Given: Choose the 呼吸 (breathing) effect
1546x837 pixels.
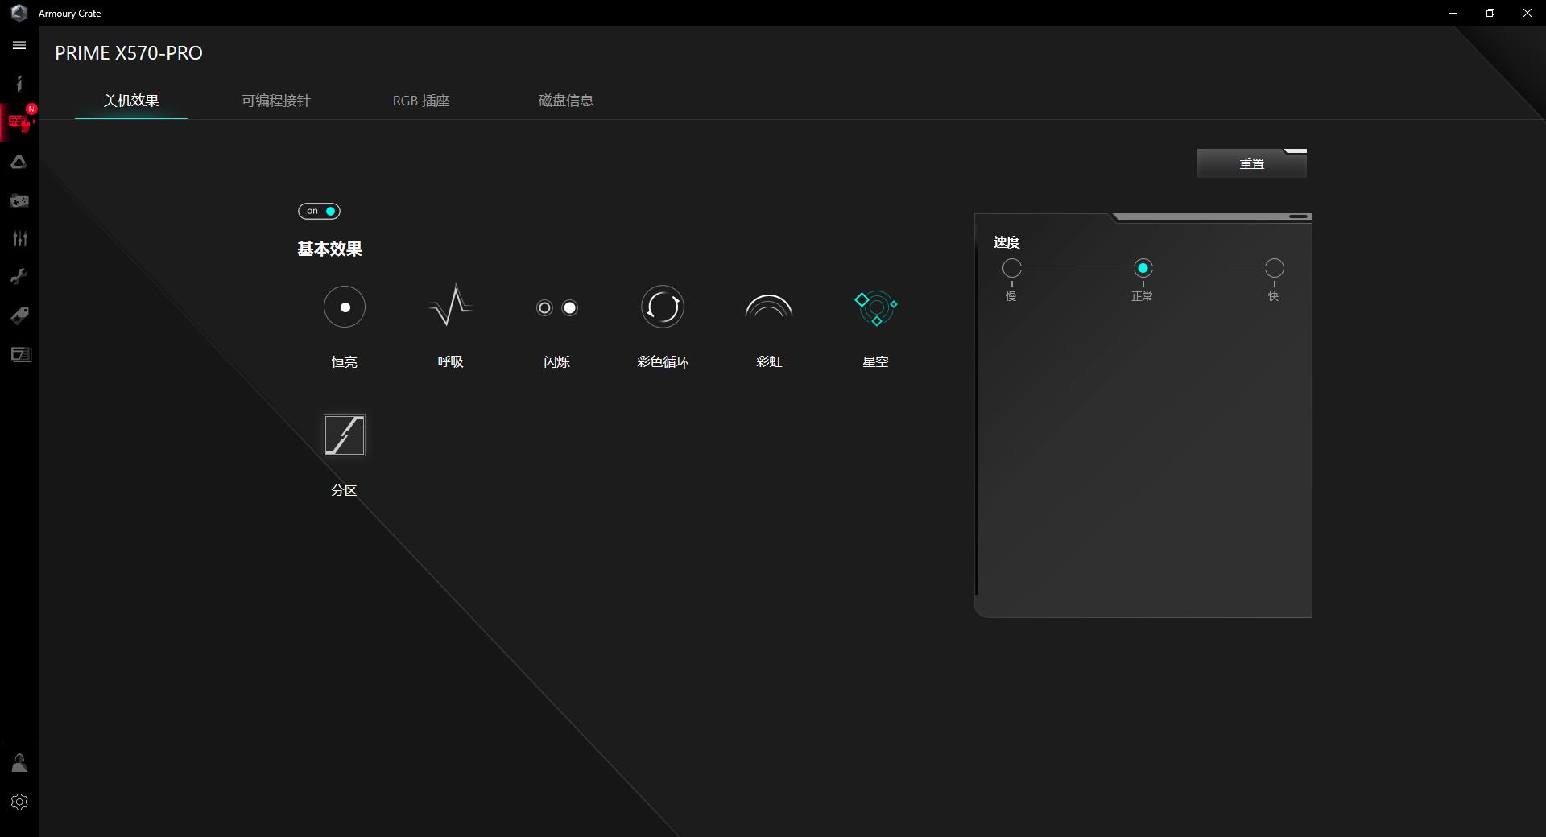Looking at the screenshot, I should tap(450, 307).
